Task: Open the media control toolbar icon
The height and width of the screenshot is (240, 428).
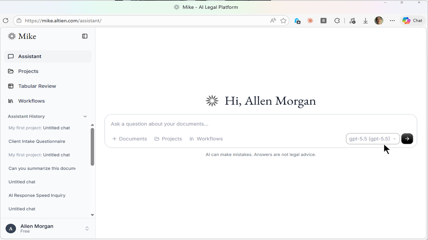Action: tap(352, 21)
